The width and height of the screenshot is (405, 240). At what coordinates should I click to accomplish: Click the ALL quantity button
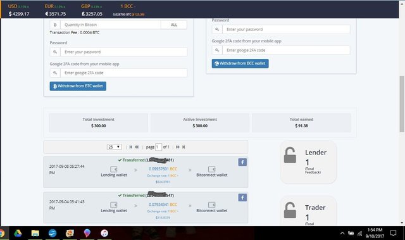click(174, 25)
